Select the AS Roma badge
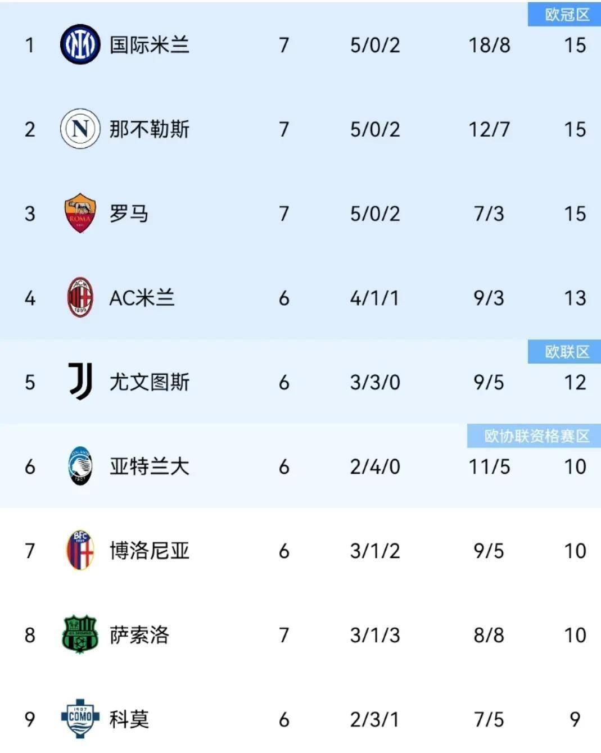The image size is (601, 753). tap(80, 213)
